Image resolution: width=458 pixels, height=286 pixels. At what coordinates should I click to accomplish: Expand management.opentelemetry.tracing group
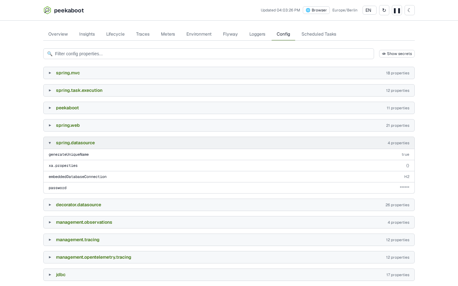[229, 257]
